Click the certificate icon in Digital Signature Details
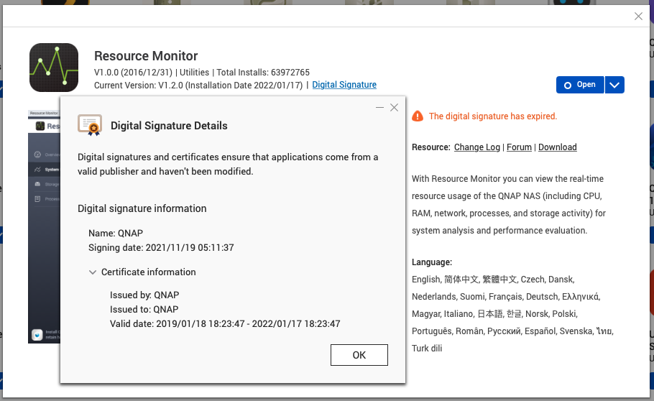Image resolution: width=654 pixels, height=401 pixels. pyautogui.click(x=90, y=126)
